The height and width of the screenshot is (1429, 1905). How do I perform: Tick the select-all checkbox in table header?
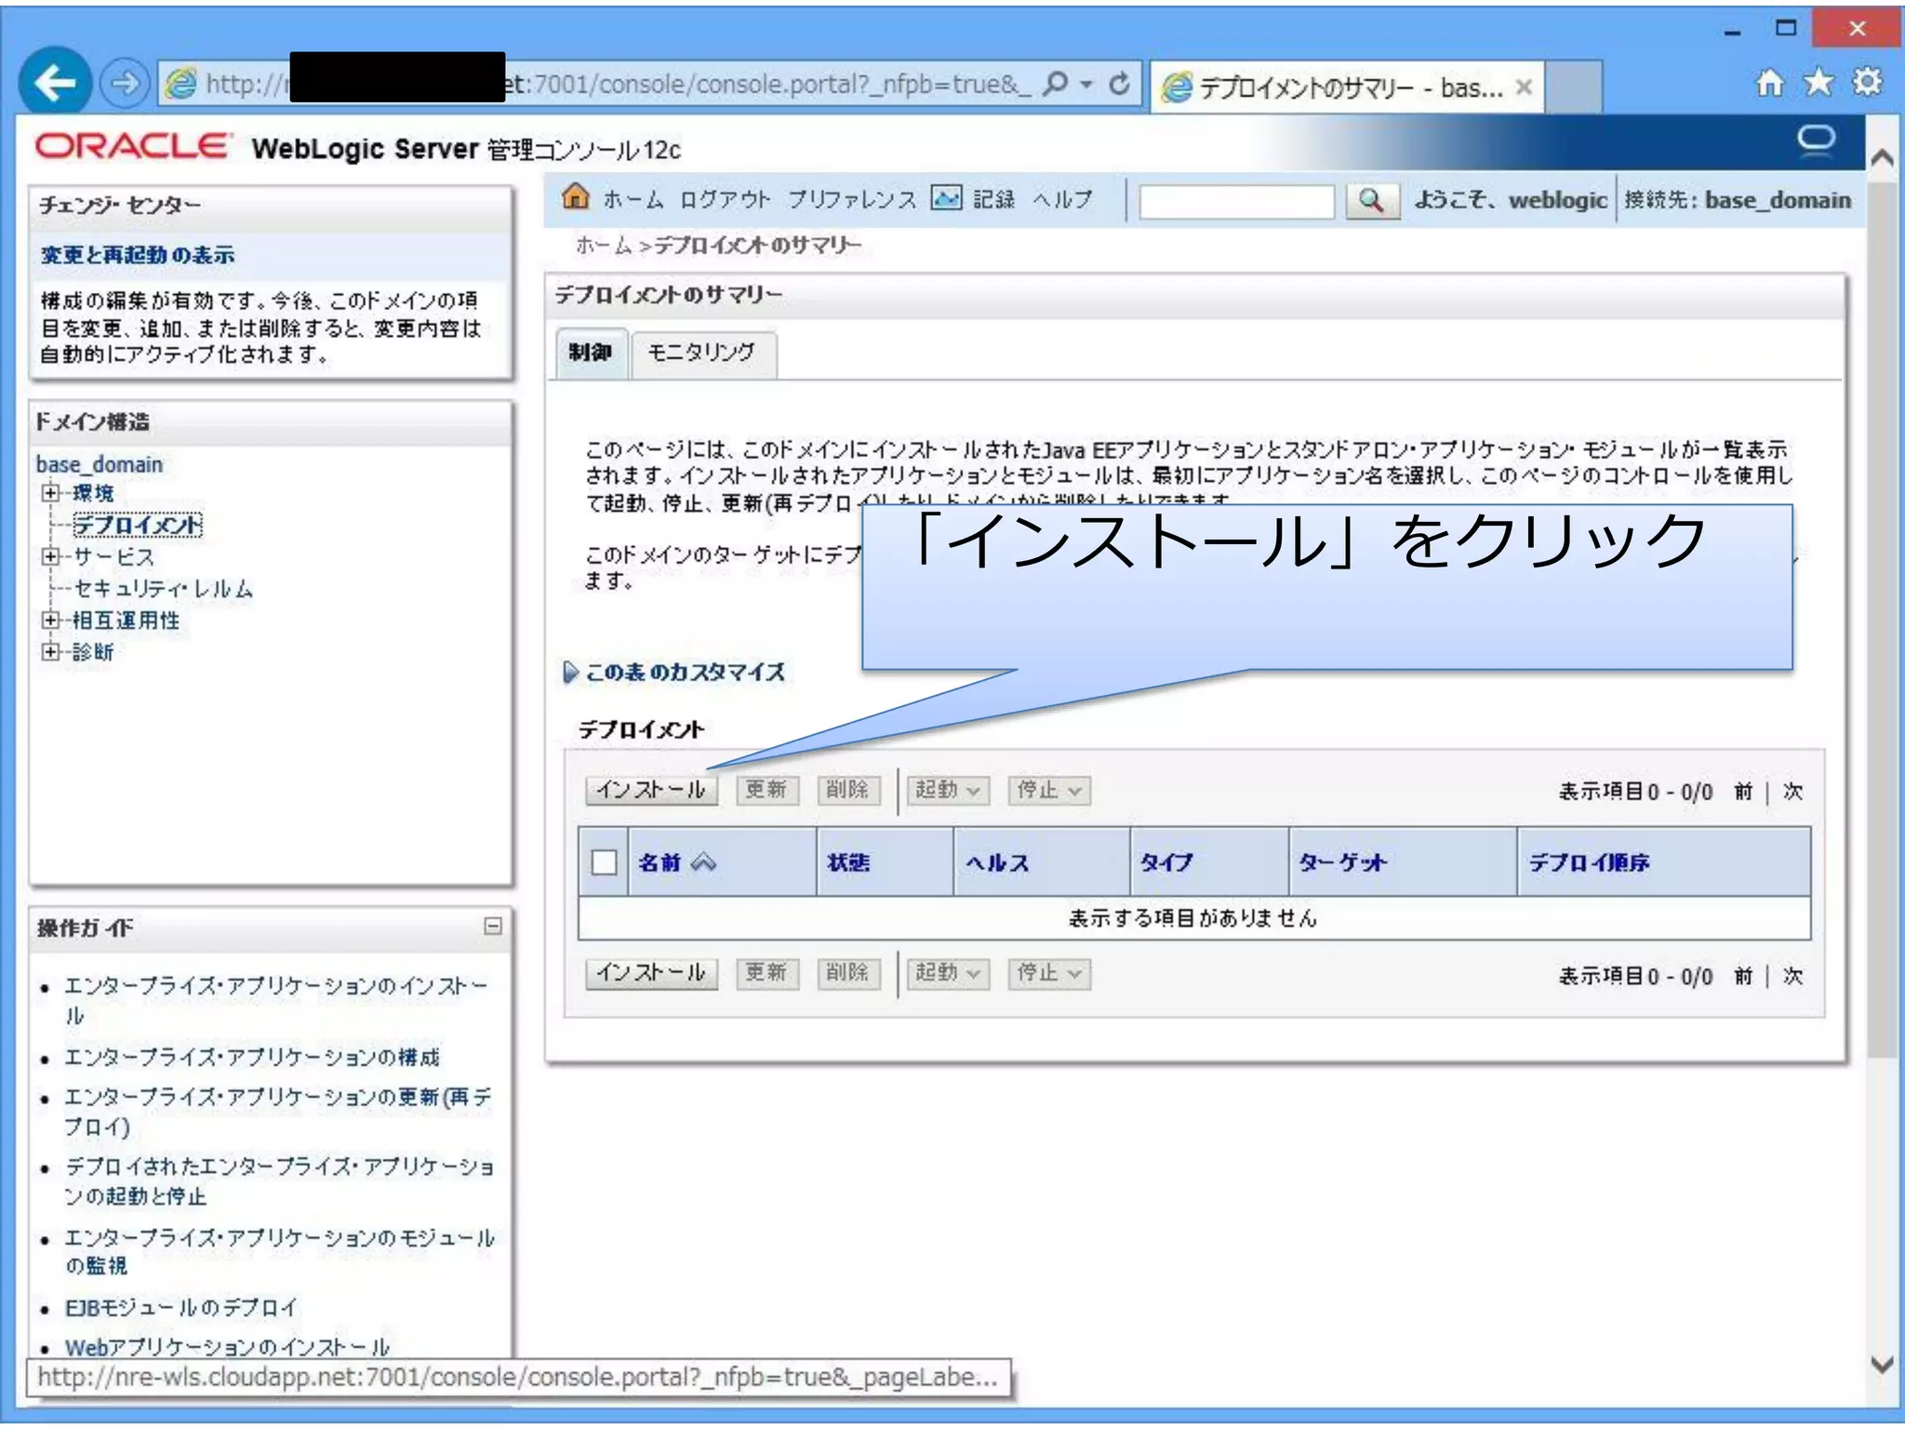pyautogui.click(x=604, y=862)
